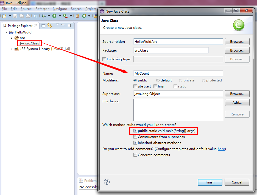
Task: Select the src.Class package
Action: 32,43
